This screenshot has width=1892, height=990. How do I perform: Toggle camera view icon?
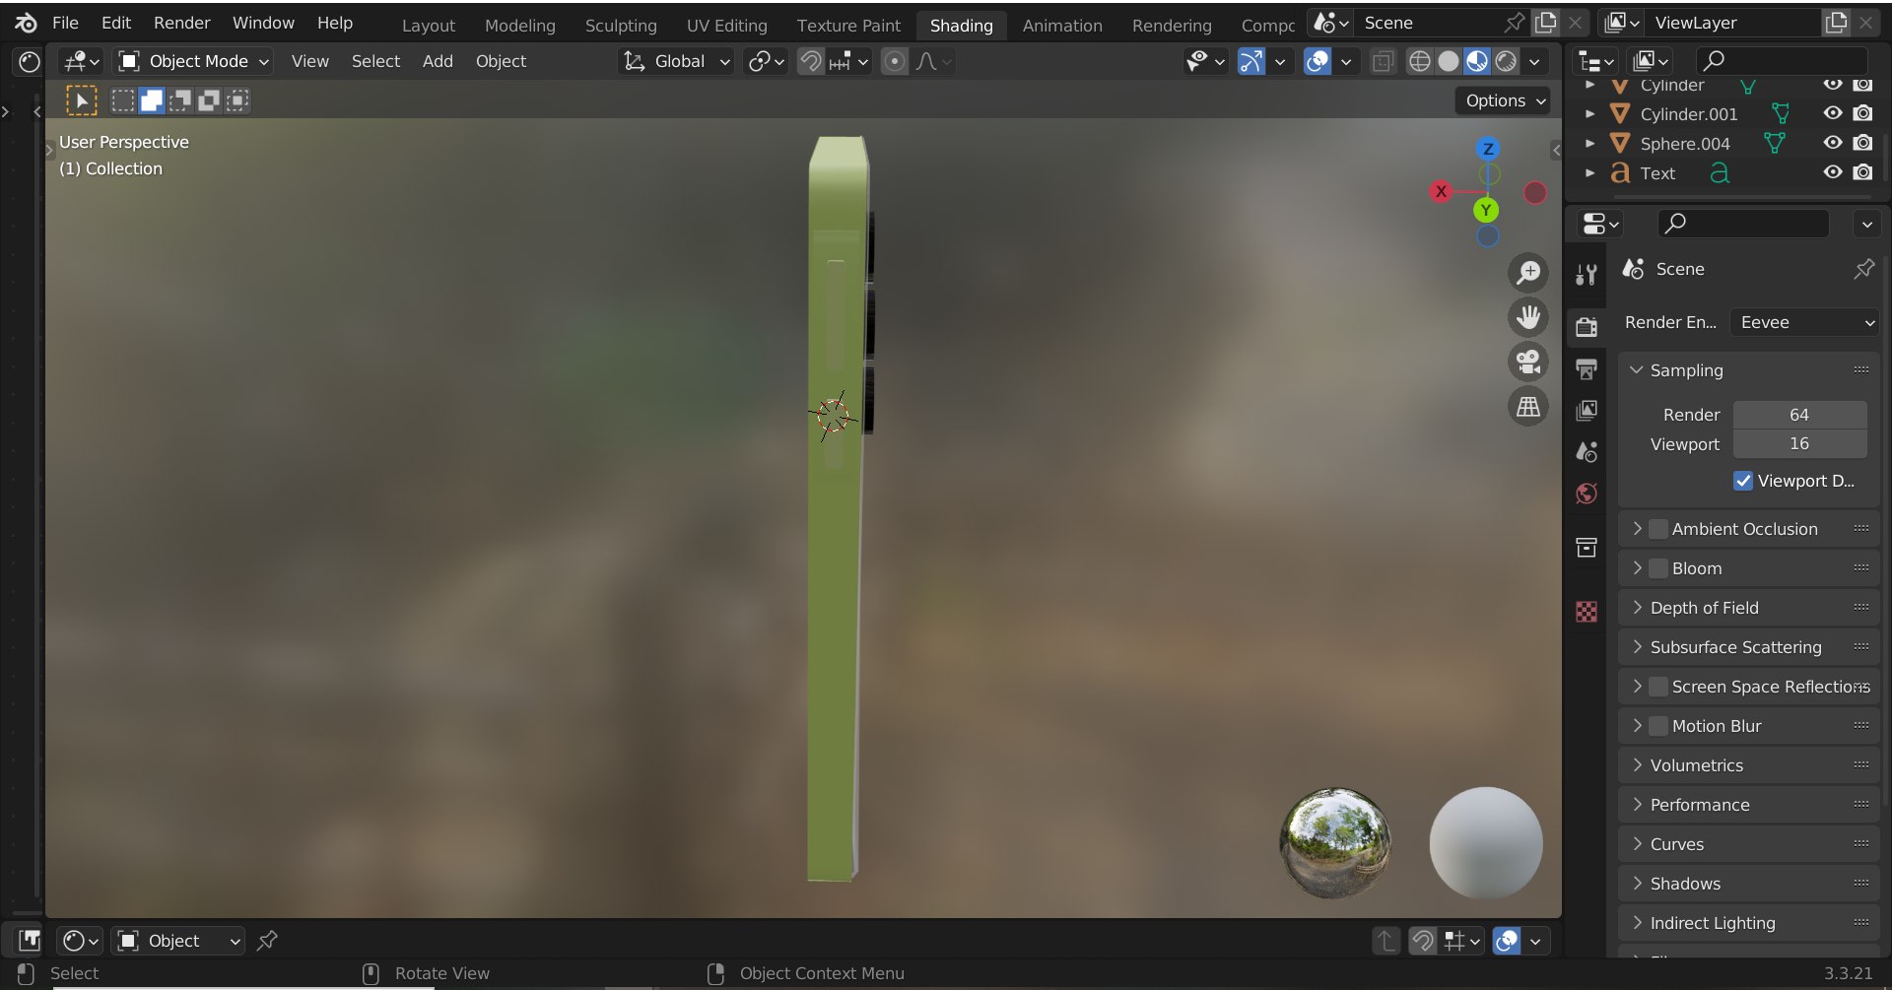(x=1528, y=362)
